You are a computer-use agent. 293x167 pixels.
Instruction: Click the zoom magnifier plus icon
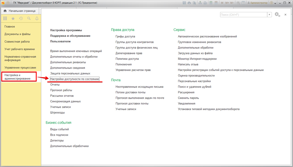[239, 3]
